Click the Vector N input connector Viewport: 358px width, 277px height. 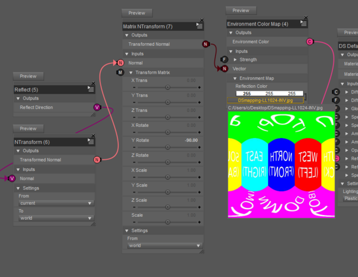point(224,69)
